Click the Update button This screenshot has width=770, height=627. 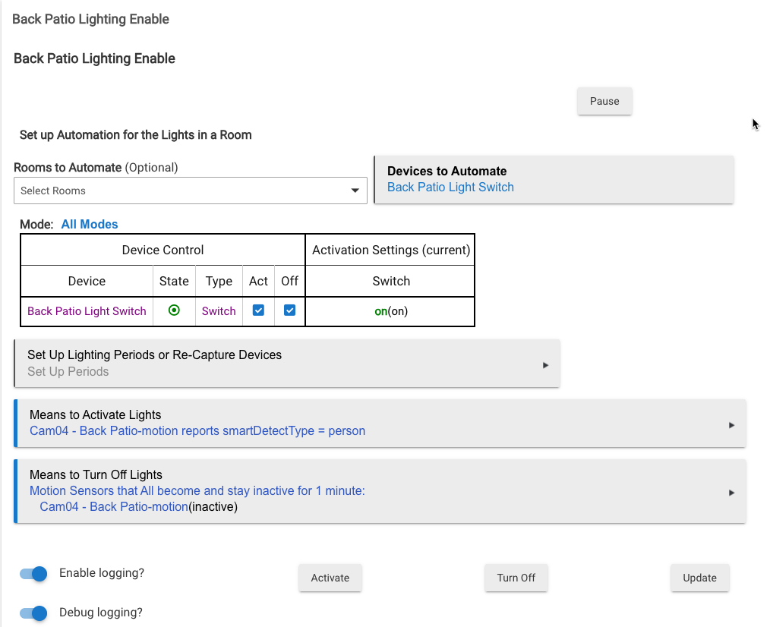(700, 578)
